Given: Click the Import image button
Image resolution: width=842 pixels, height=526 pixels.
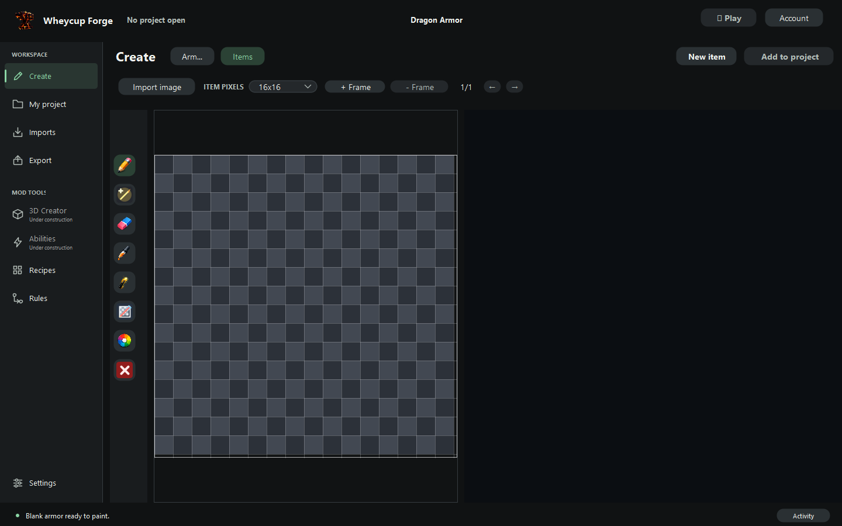Looking at the screenshot, I should 157,87.
